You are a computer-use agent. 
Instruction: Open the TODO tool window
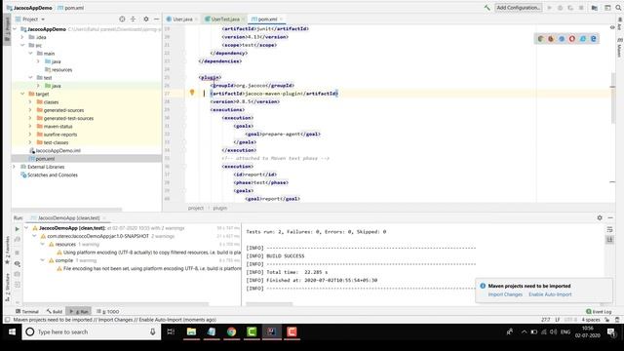(x=108, y=312)
